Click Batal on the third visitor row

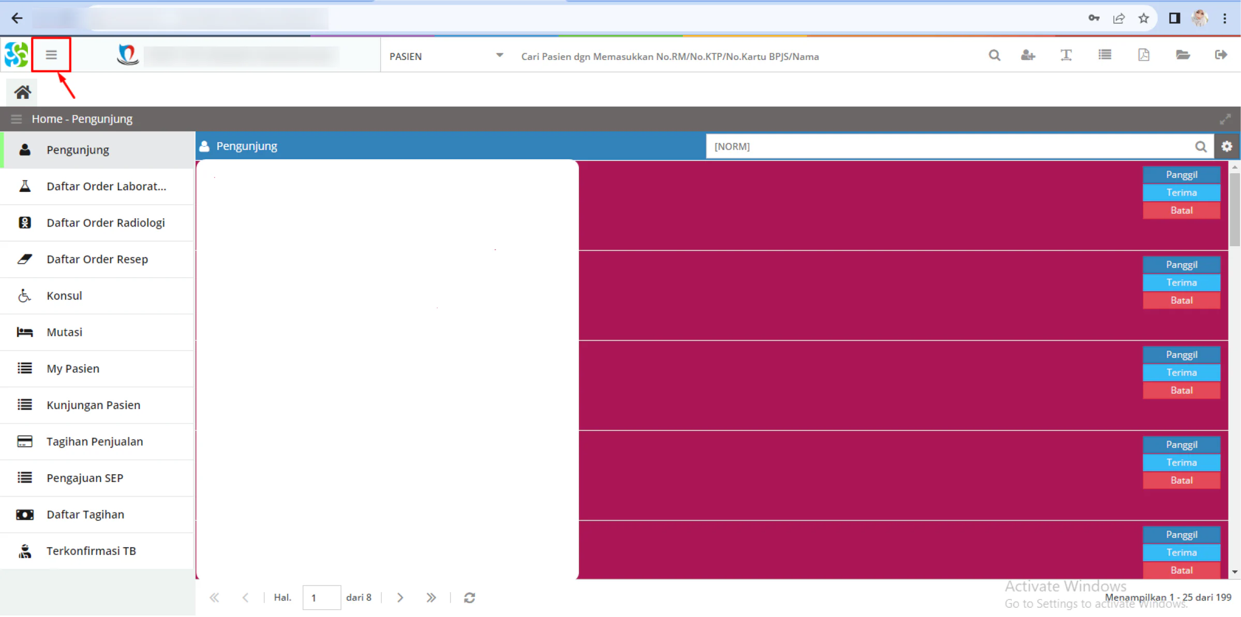(1181, 390)
